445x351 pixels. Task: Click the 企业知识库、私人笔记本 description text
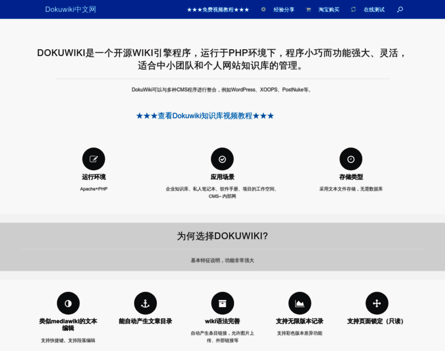tap(222, 192)
